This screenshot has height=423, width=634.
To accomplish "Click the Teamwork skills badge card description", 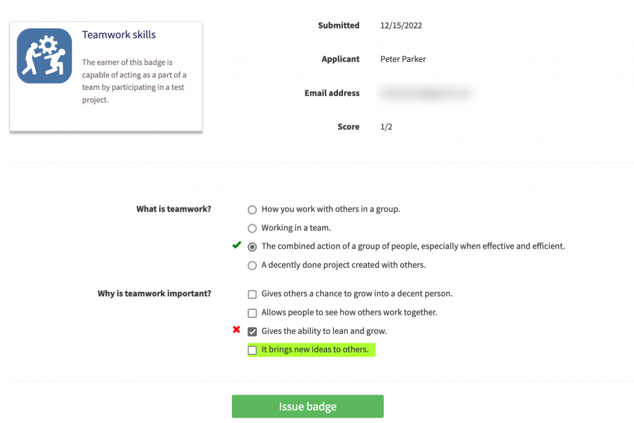I will [134, 81].
